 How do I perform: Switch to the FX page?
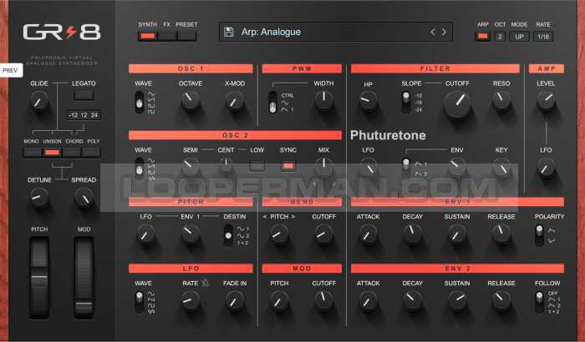(167, 37)
